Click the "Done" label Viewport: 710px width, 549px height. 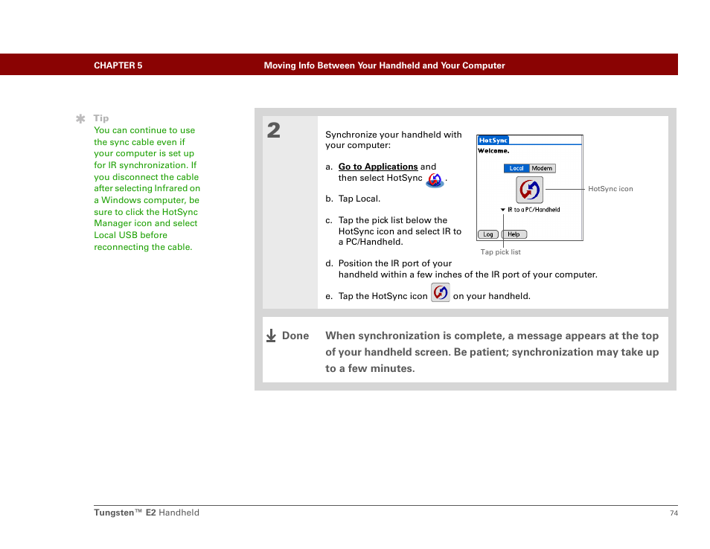[295, 335]
